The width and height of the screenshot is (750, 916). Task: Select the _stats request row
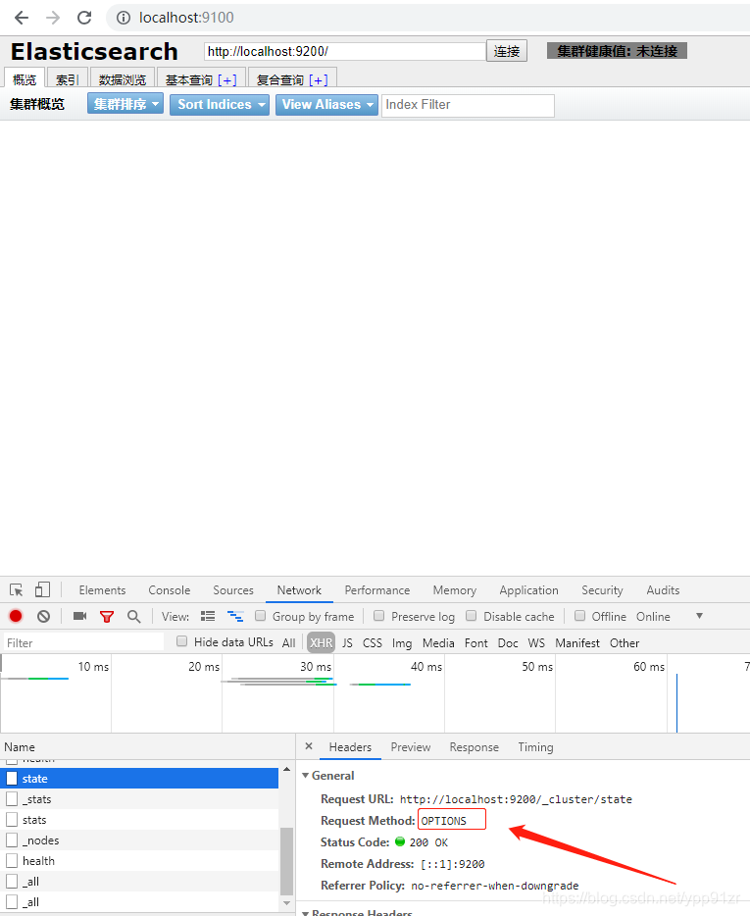(139, 799)
